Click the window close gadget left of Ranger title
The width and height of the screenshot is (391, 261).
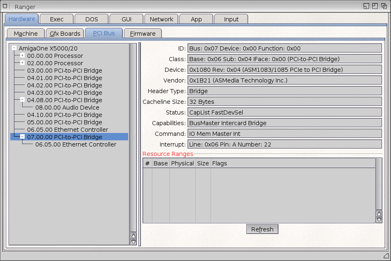(5, 6)
